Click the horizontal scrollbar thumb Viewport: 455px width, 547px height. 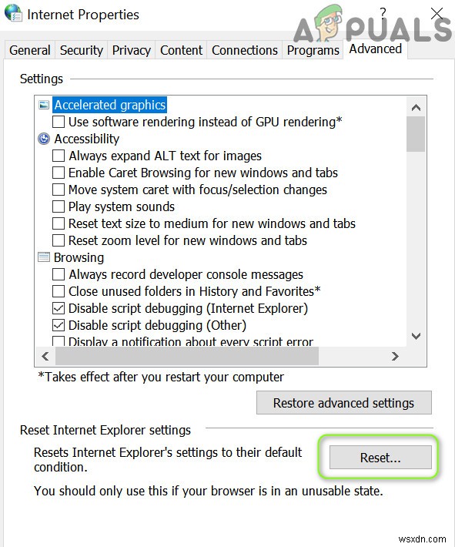187,356
